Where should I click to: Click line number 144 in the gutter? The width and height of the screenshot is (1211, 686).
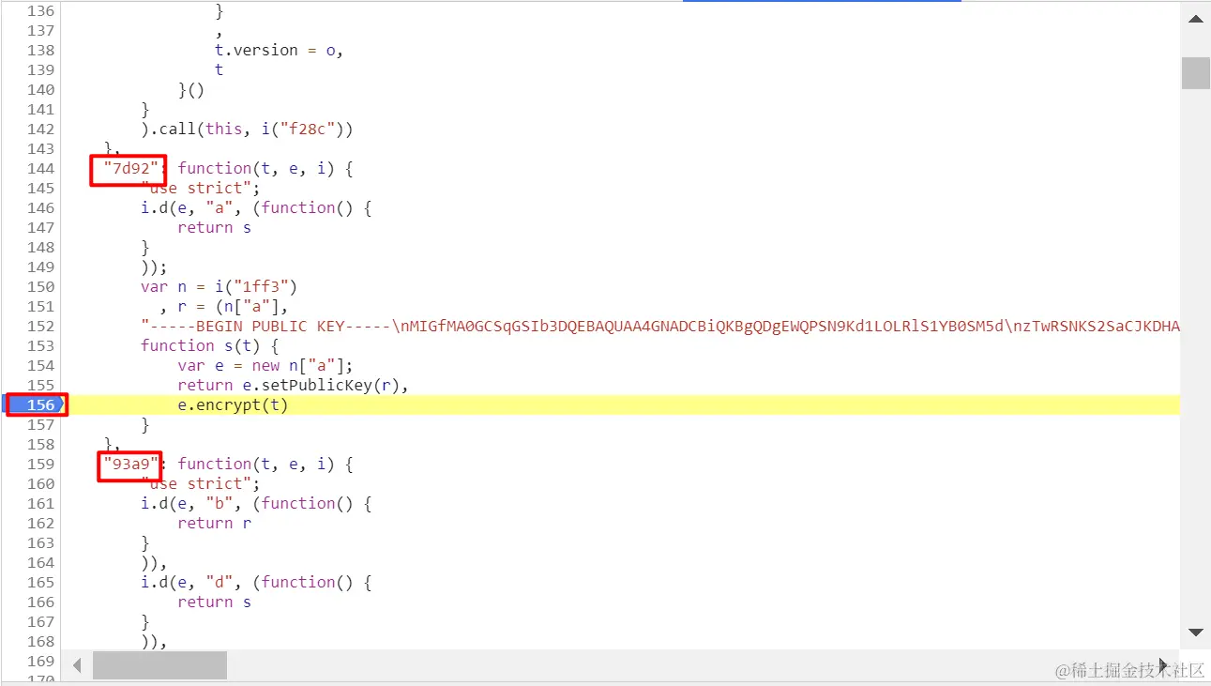click(40, 168)
